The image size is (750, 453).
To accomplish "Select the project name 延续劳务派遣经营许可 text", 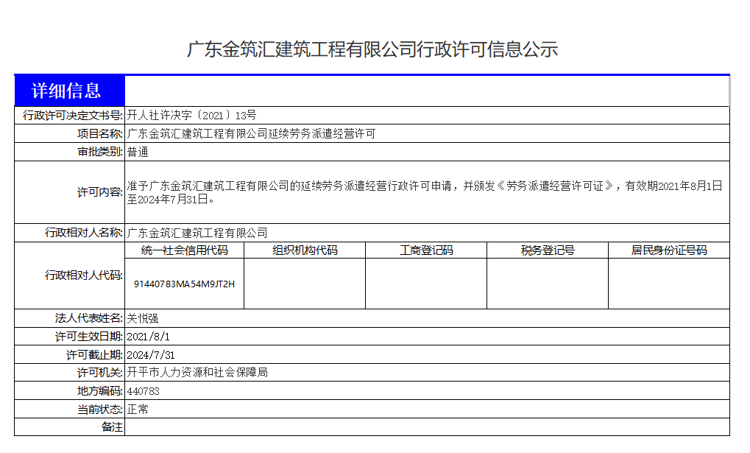I will pyautogui.click(x=250, y=133).
